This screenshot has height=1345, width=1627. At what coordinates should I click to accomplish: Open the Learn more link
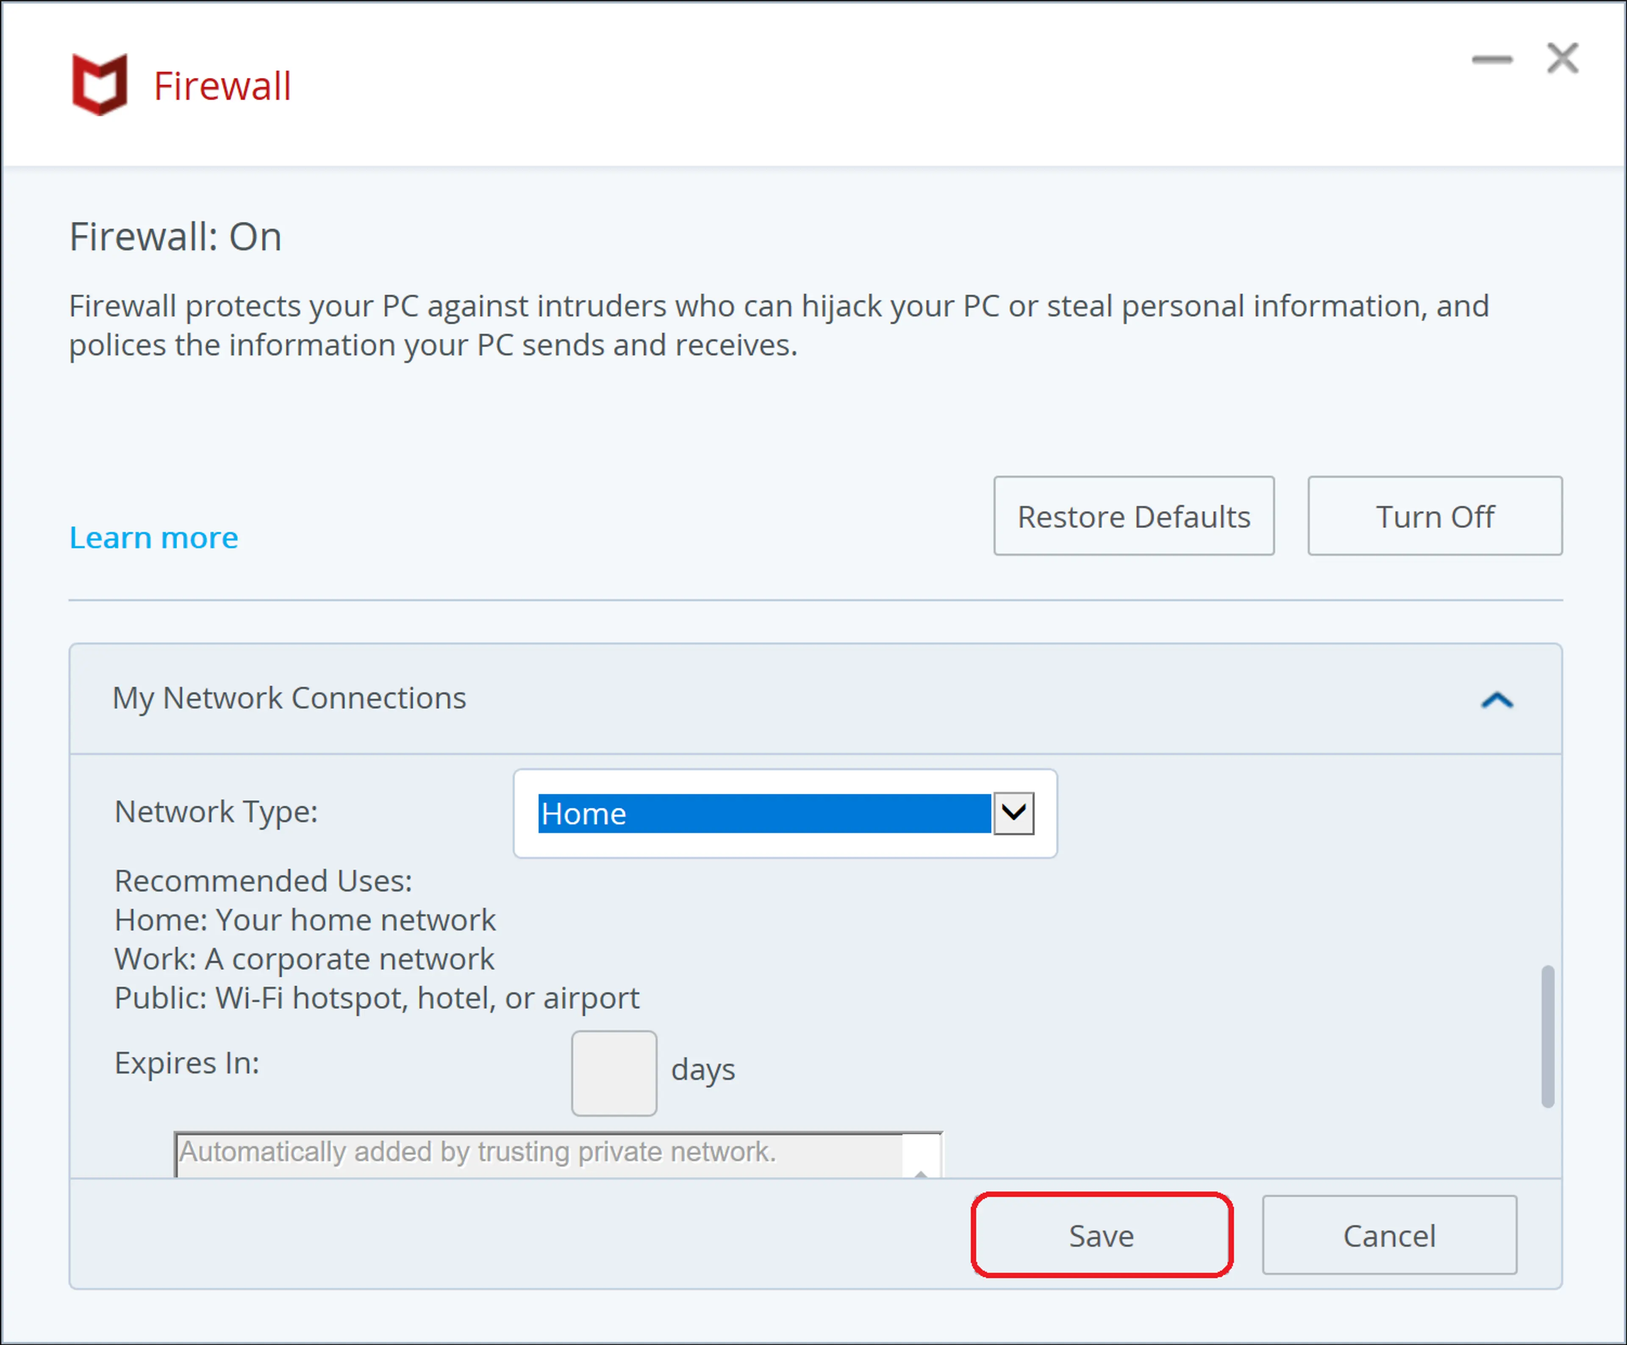click(x=153, y=538)
